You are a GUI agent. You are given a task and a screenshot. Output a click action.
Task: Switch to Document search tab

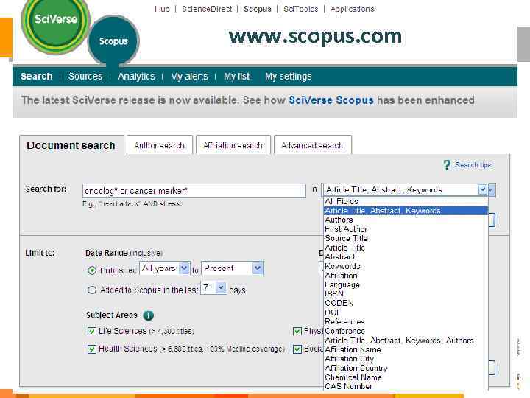pyautogui.click(x=71, y=145)
